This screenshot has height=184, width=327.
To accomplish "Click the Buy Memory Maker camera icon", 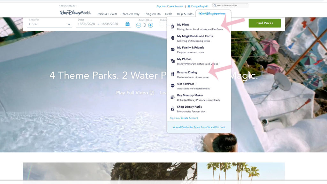I will point(172,97).
